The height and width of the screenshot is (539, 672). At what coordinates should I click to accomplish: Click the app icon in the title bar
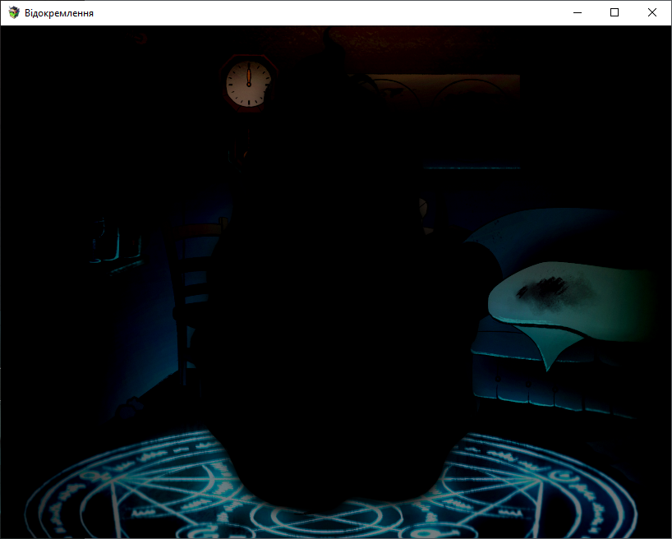(x=14, y=13)
